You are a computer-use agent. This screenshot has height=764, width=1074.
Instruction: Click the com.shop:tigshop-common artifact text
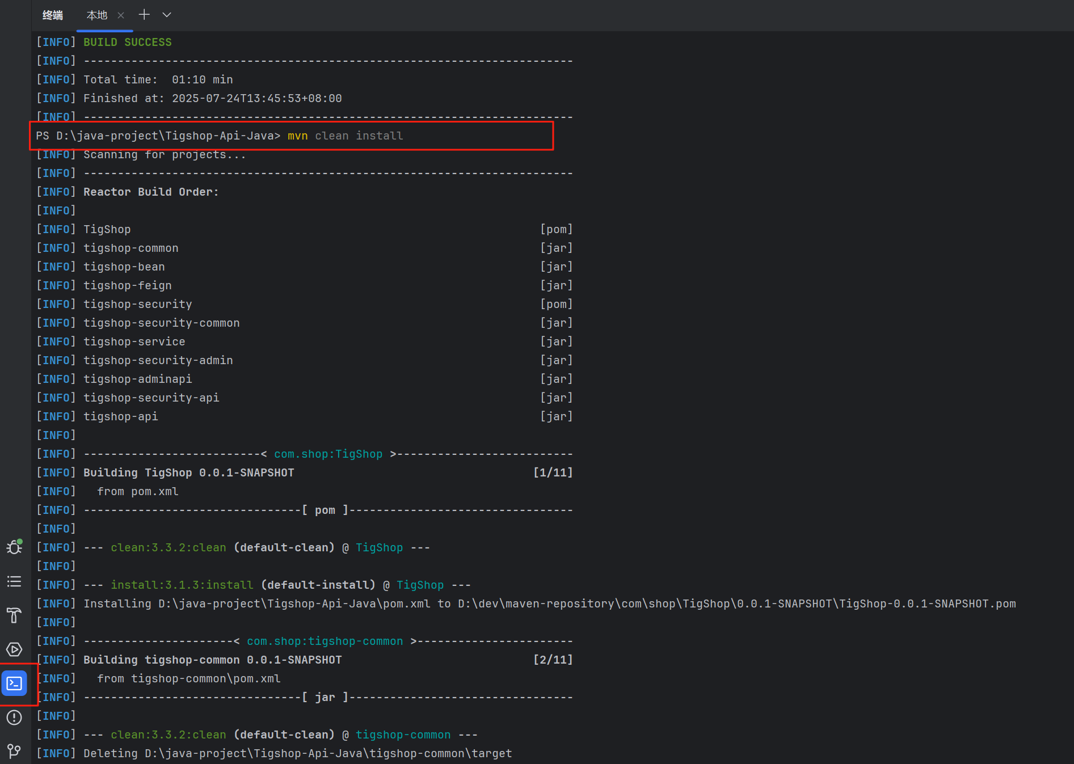(x=325, y=641)
